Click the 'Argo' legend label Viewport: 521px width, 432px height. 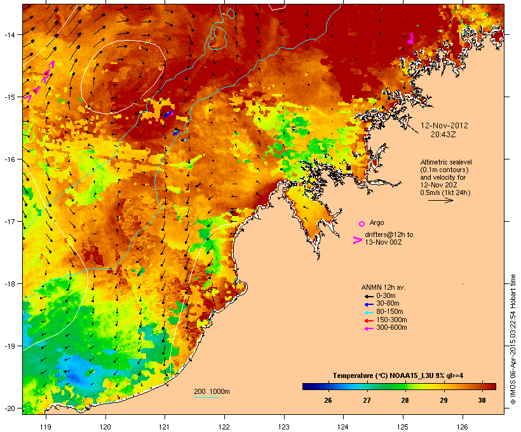[377, 222]
